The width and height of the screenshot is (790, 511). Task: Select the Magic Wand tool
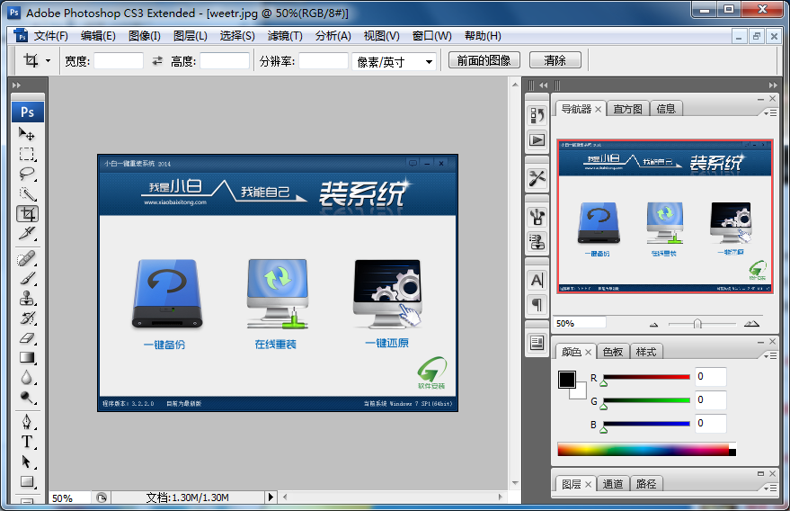27,193
